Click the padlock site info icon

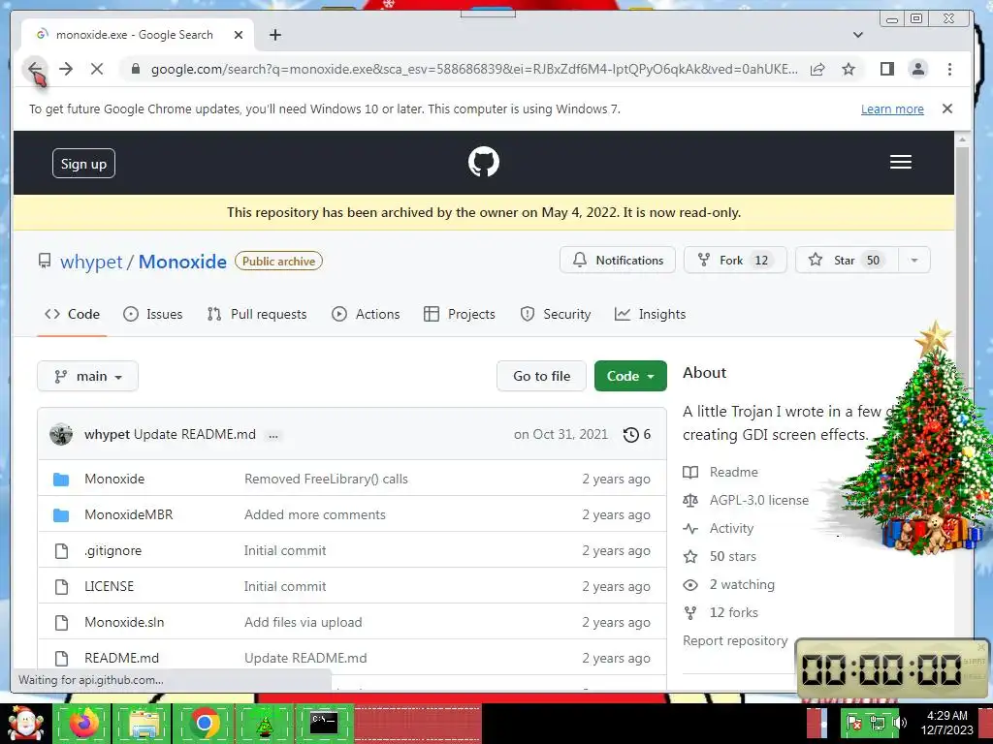coord(135,69)
